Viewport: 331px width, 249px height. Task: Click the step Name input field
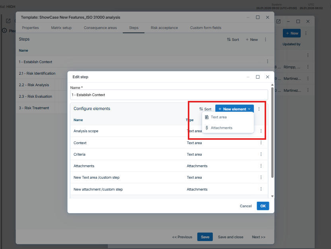pyautogui.click(x=169, y=95)
